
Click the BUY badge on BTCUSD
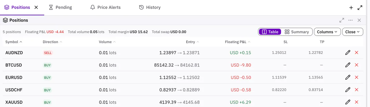[47, 65]
